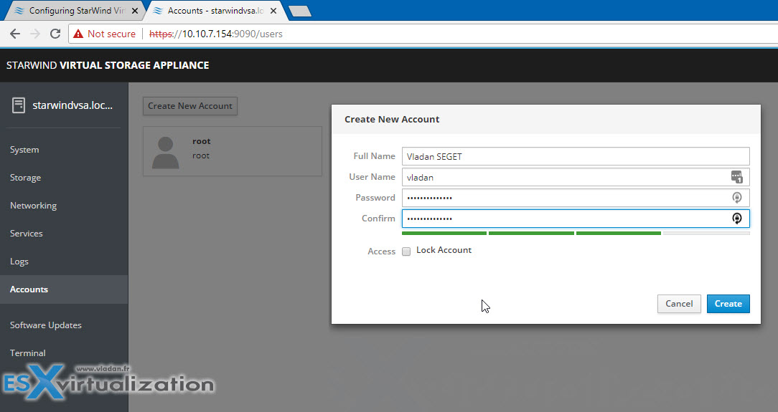Click the Create New Account button
This screenshot has width=778, height=412.
[190, 106]
